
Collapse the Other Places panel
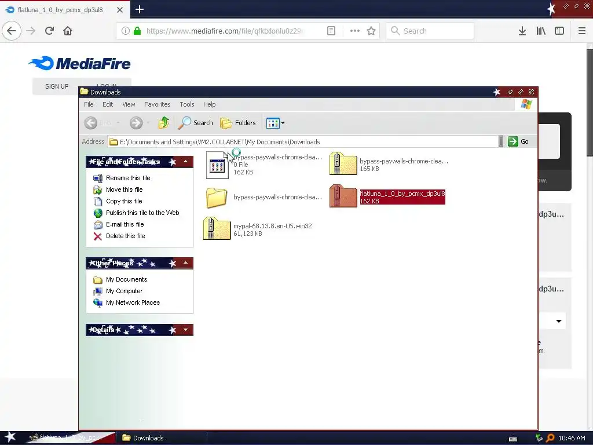tap(186, 263)
